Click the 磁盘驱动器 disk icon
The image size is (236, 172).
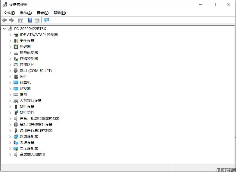(16, 53)
